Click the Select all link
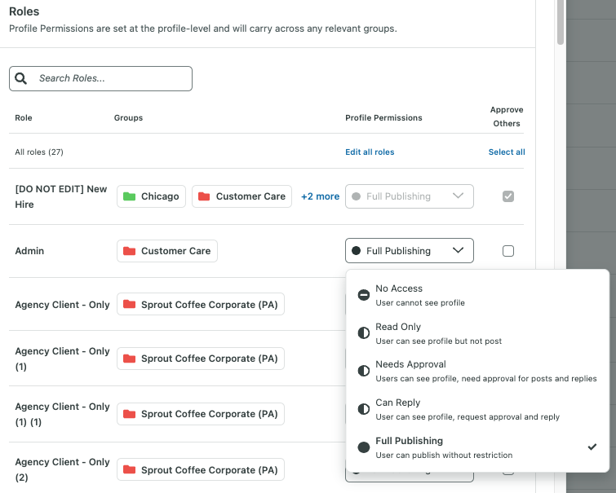This screenshot has width=616, height=493. click(507, 152)
